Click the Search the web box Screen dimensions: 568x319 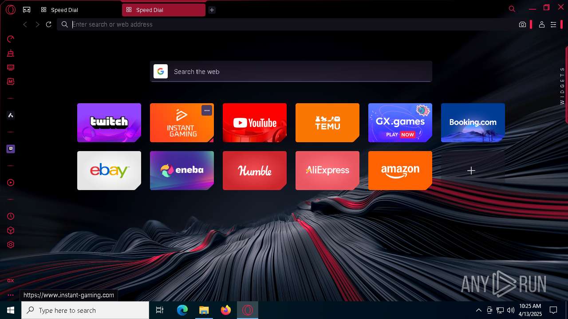pos(291,71)
